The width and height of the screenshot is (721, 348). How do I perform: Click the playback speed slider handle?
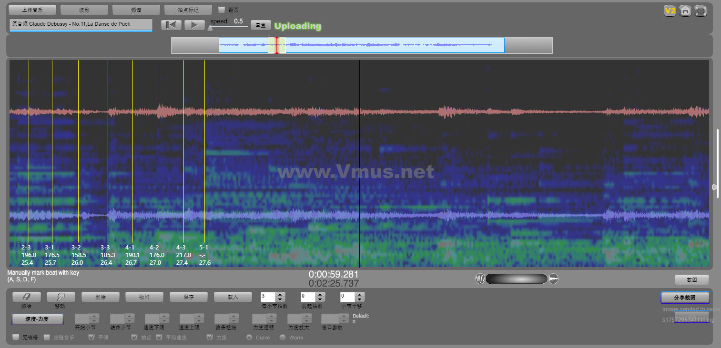pos(210,28)
